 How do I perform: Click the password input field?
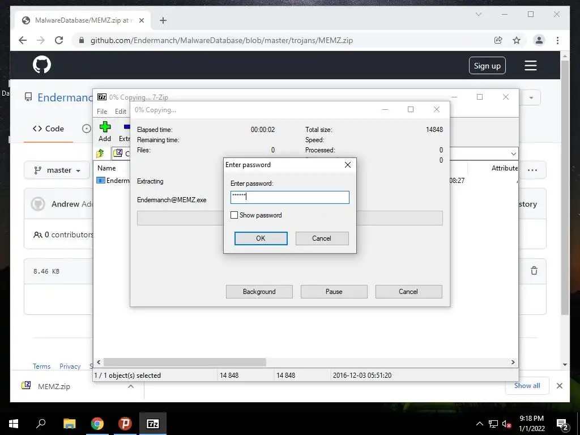289,197
